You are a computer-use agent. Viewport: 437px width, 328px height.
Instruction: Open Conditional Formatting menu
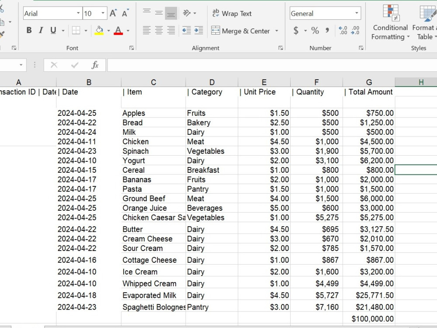coord(390,22)
